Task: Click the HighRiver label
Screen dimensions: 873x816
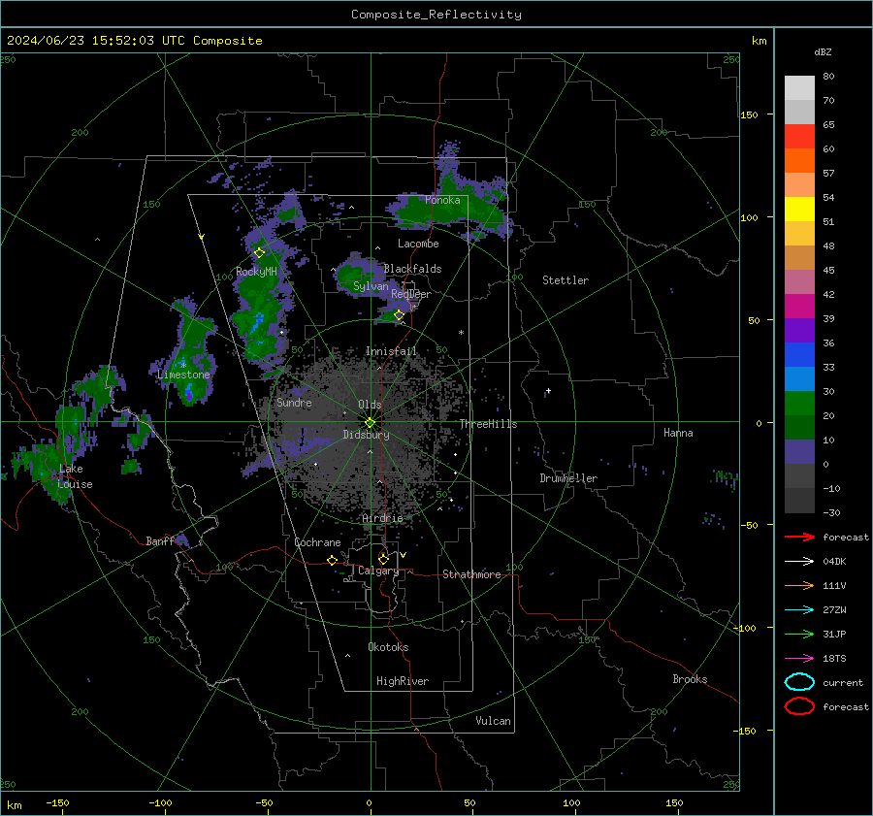Action: tap(403, 681)
